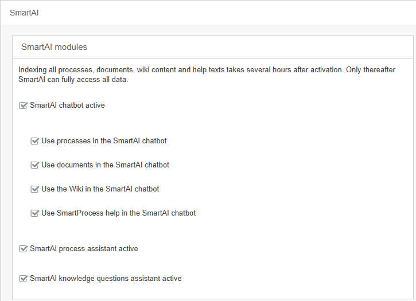Disable the Use documents in chatbot checkbox
Screen dimensions: 416x301
34,165
